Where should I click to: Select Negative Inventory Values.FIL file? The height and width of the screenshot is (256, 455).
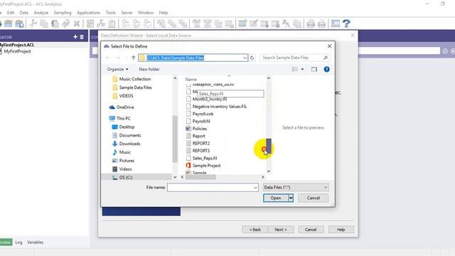[220, 107]
